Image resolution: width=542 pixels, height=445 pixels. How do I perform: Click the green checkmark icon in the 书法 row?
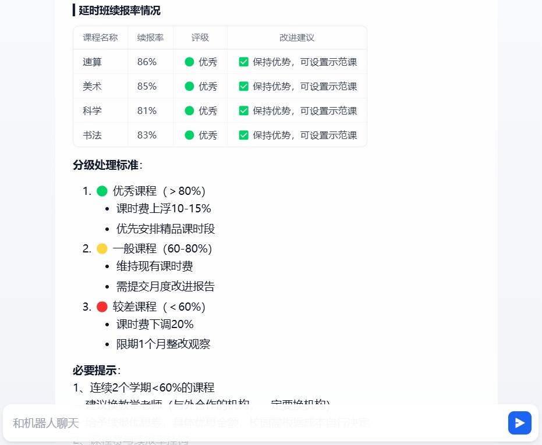click(243, 134)
